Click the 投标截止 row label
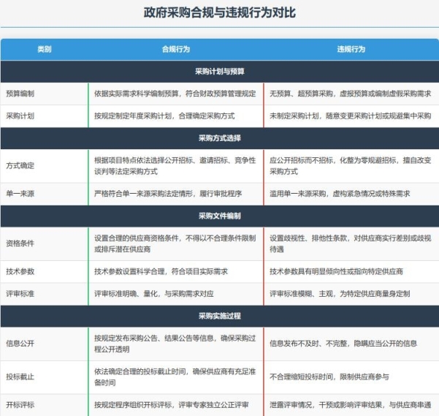 [x=20, y=377]
